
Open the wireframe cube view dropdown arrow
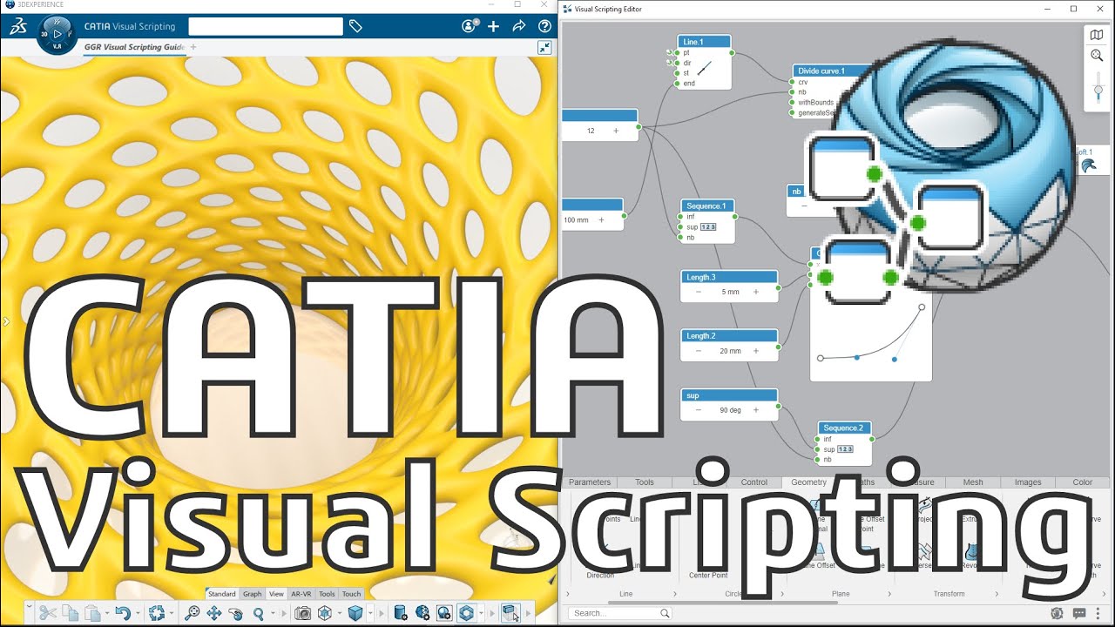[339, 613]
